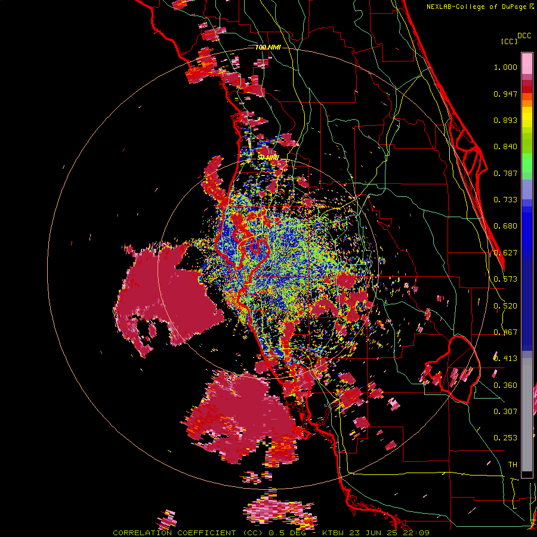This screenshot has height=537, width=537.
Task: Click the 50 NMI range ring label
Action: click(268, 158)
